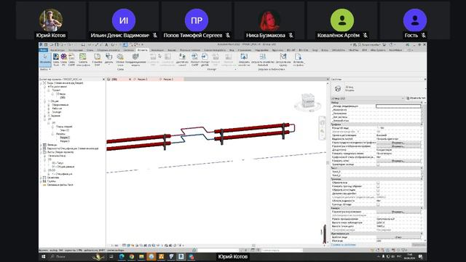Image resolution: width=466 pixels, height=262 pixels.
Task: Toggle the Обрезка аннотаций checkbox
Action: click(378, 190)
